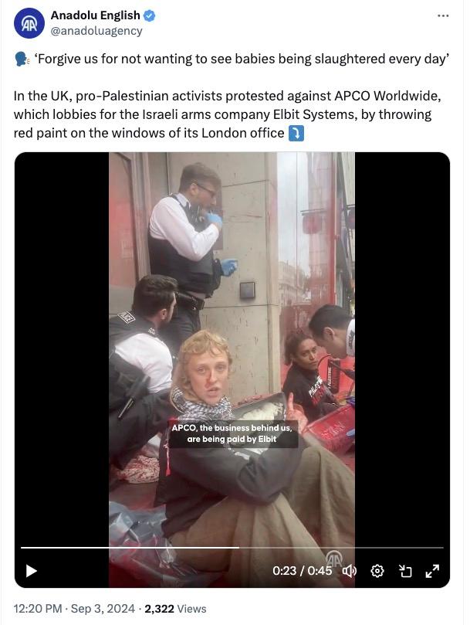The image size is (470, 625).
Task: Click the 0:23 / 0:45 time display
Action: tap(302, 571)
